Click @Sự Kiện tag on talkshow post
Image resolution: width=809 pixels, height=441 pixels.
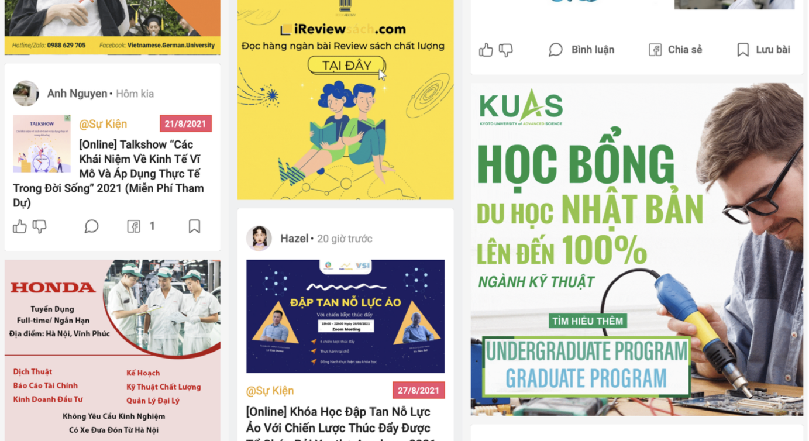point(103,124)
